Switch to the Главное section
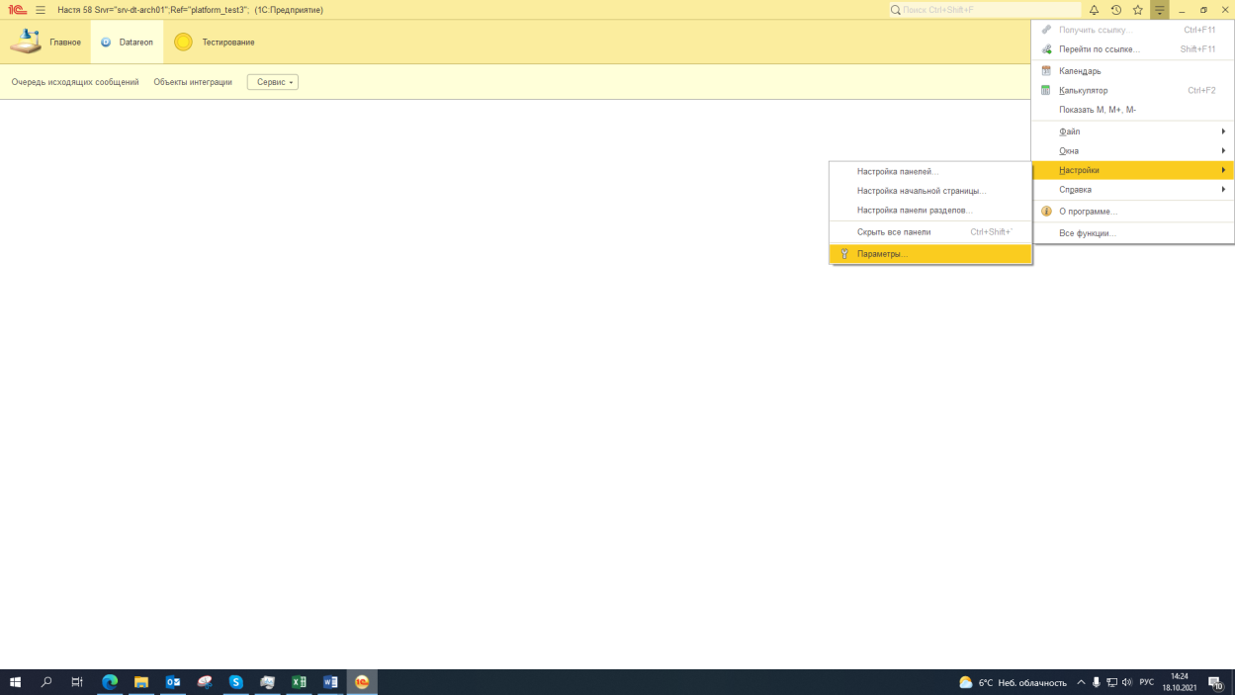 tap(46, 43)
